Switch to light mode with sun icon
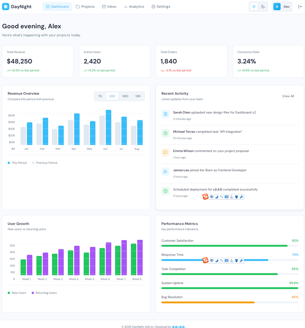The width and height of the screenshot is (305, 328). click(254, 7)
